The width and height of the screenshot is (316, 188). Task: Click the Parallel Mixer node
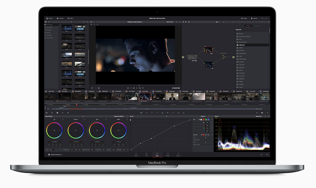[224, 57]
